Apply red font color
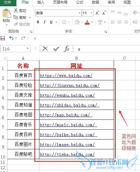 [x=87, y=22]
